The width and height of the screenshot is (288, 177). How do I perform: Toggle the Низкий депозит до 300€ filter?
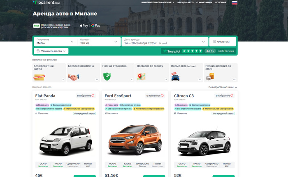tap(221, 72)
